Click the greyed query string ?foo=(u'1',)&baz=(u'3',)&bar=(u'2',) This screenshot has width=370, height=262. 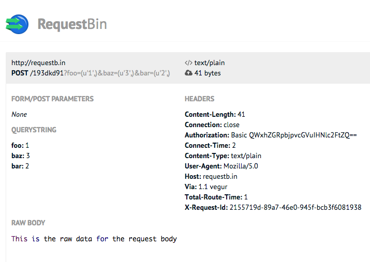click(x=117, y=73)
